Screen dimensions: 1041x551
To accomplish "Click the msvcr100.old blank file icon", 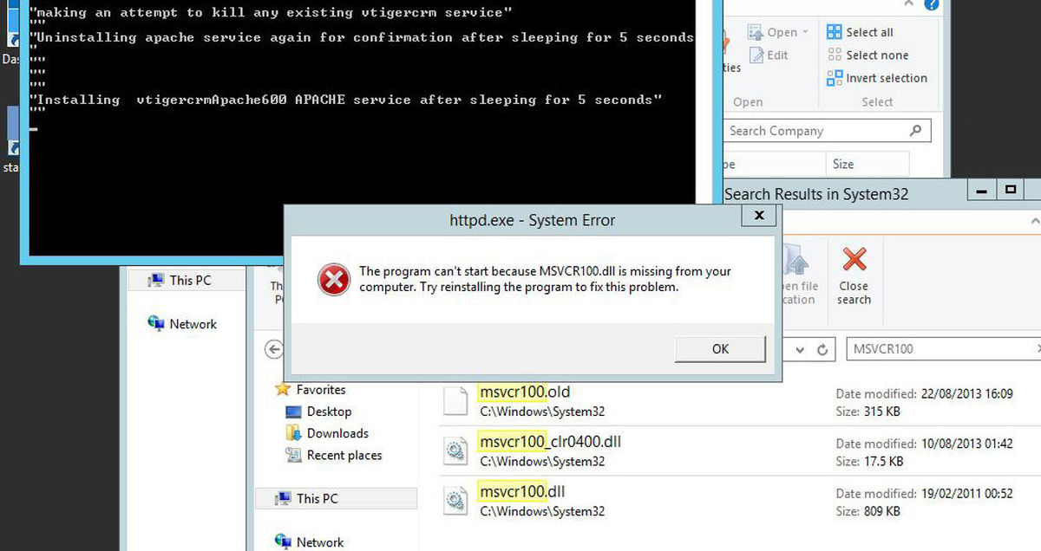I will (x=456, y=400).
